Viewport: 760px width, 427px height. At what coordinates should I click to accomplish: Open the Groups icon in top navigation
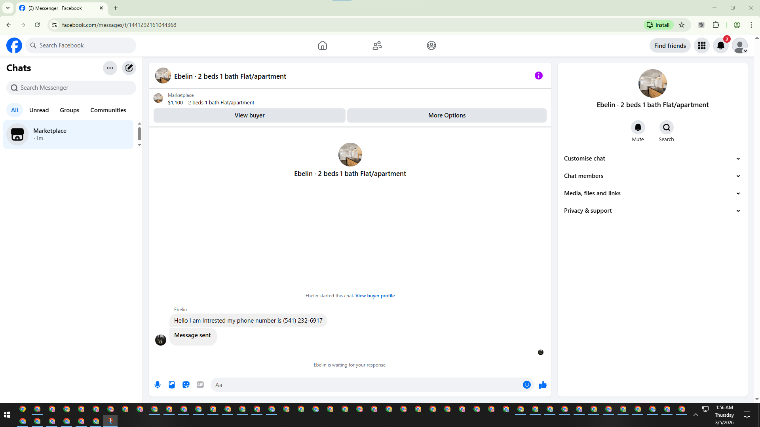click(x=431, y=45)
